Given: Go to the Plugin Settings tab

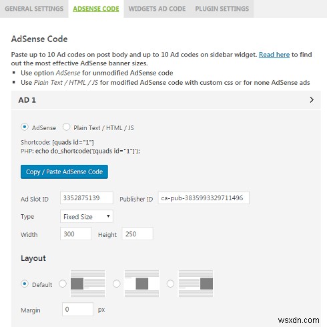Looking at the screenshot, I should [x=222, y=9].
